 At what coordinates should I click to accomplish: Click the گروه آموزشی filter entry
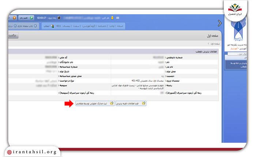pos(89,26)
